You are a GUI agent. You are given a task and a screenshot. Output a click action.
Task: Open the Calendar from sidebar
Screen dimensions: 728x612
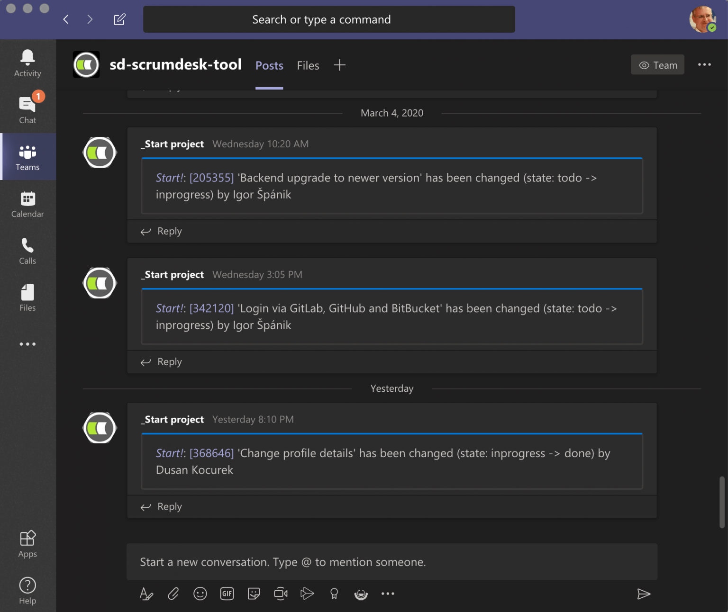27,204
